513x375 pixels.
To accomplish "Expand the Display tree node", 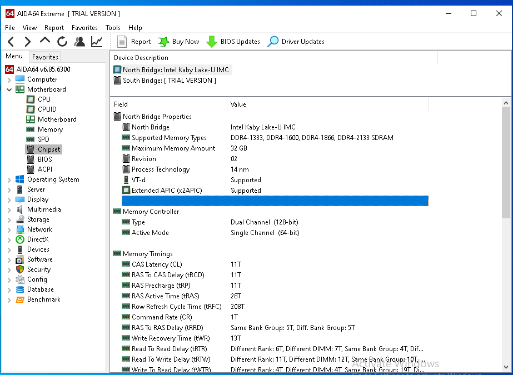I will tap(9, 200).
